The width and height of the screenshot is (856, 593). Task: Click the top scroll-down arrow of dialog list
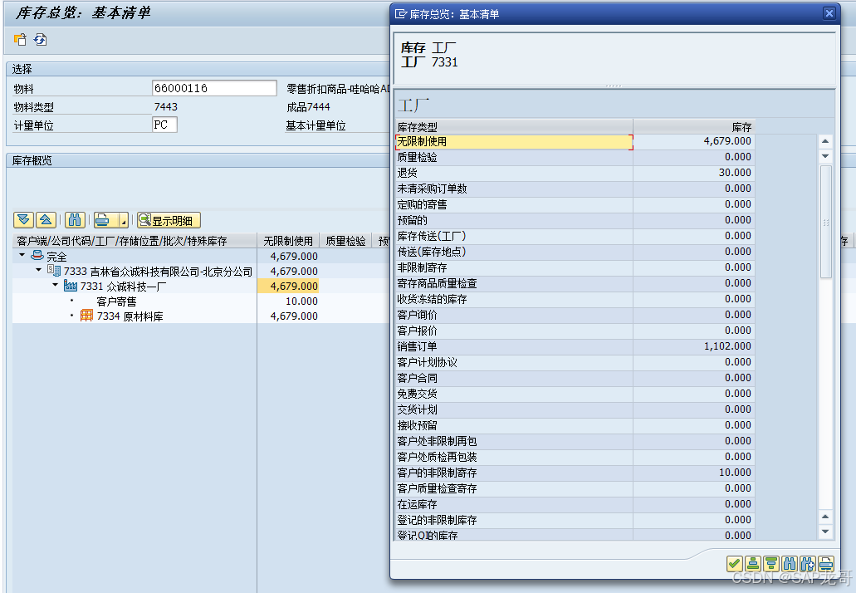(x=825, y=155)
